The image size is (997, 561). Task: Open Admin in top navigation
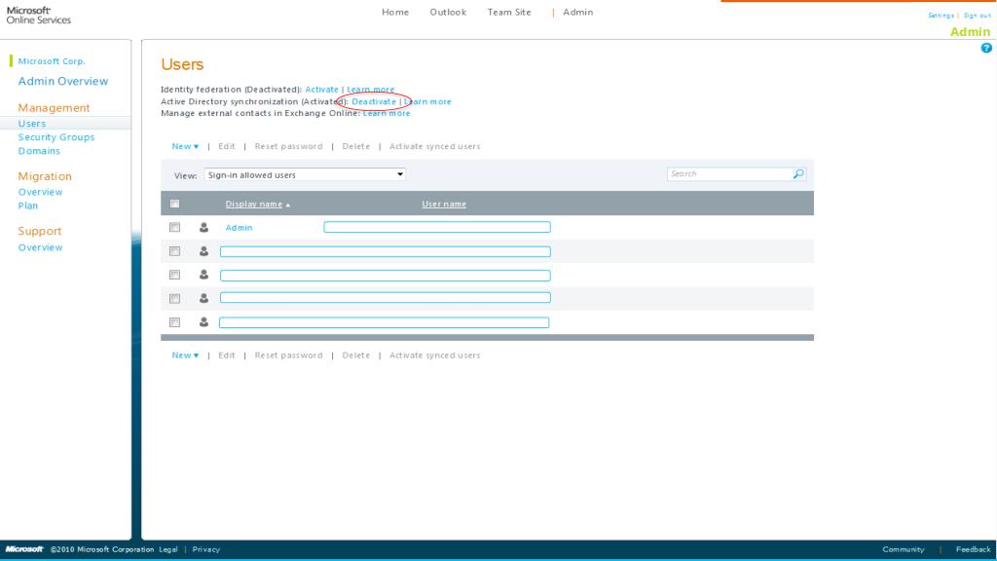click(x=577, y=12)
